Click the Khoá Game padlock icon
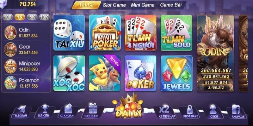This screenshot has height=126, width=253. click(x=190, y=109)
